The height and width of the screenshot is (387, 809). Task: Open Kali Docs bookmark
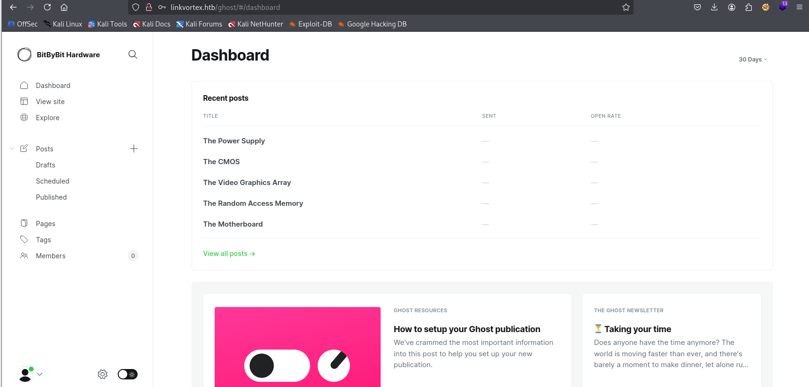click(152, 24)
